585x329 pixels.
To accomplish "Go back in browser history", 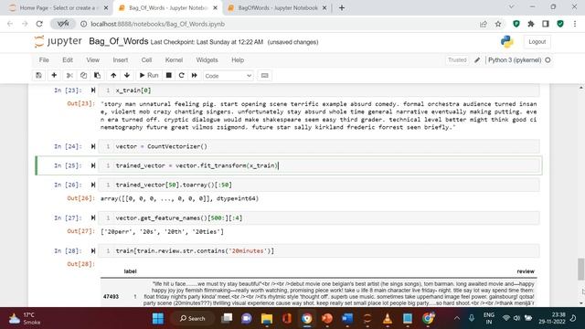I will (10, 24).
